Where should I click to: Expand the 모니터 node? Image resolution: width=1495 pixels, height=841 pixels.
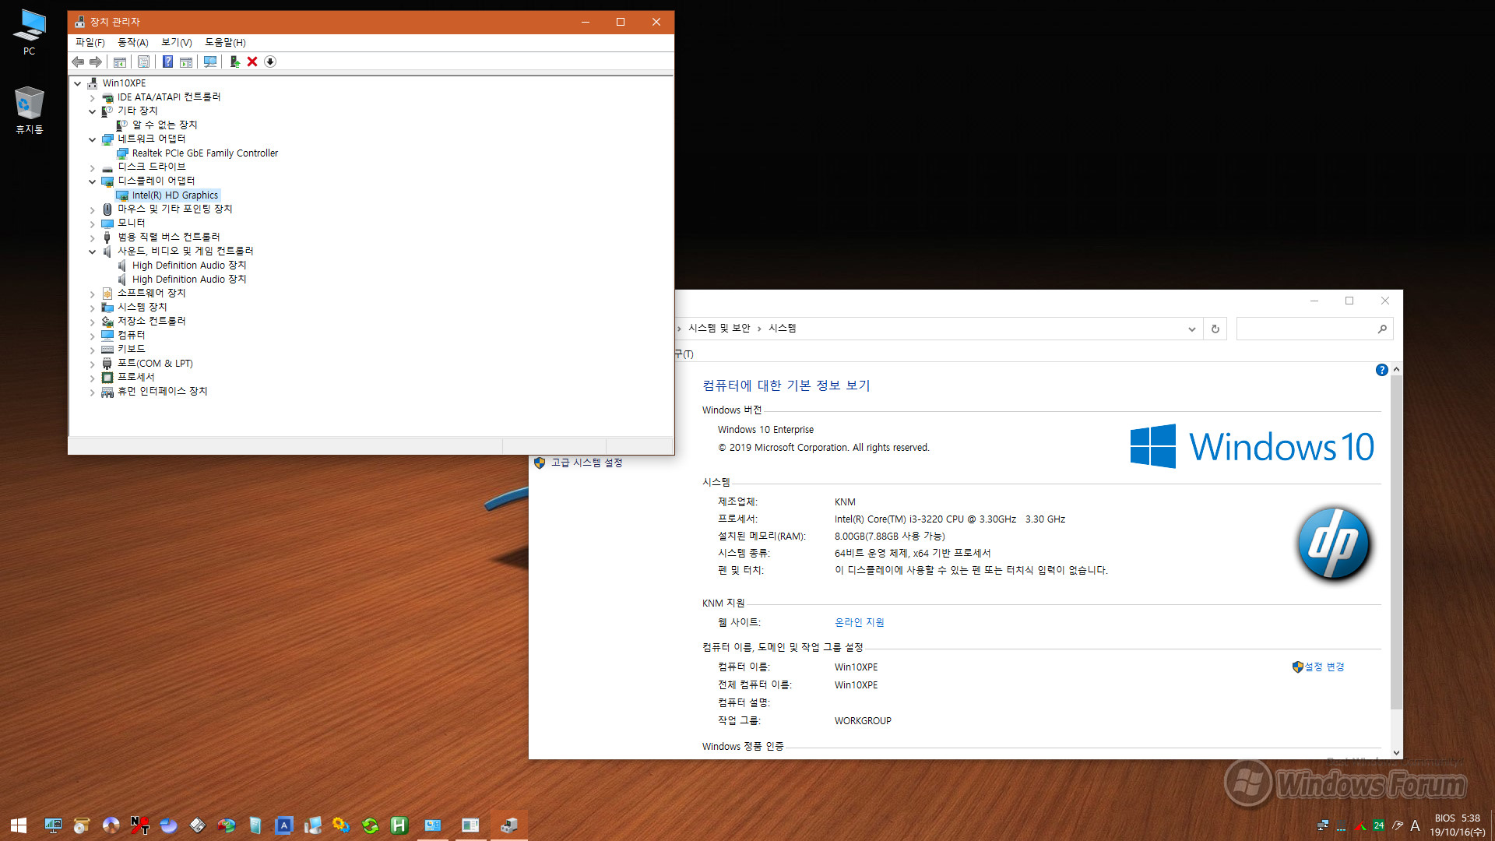pyautogui.click(x=92, y=223)
